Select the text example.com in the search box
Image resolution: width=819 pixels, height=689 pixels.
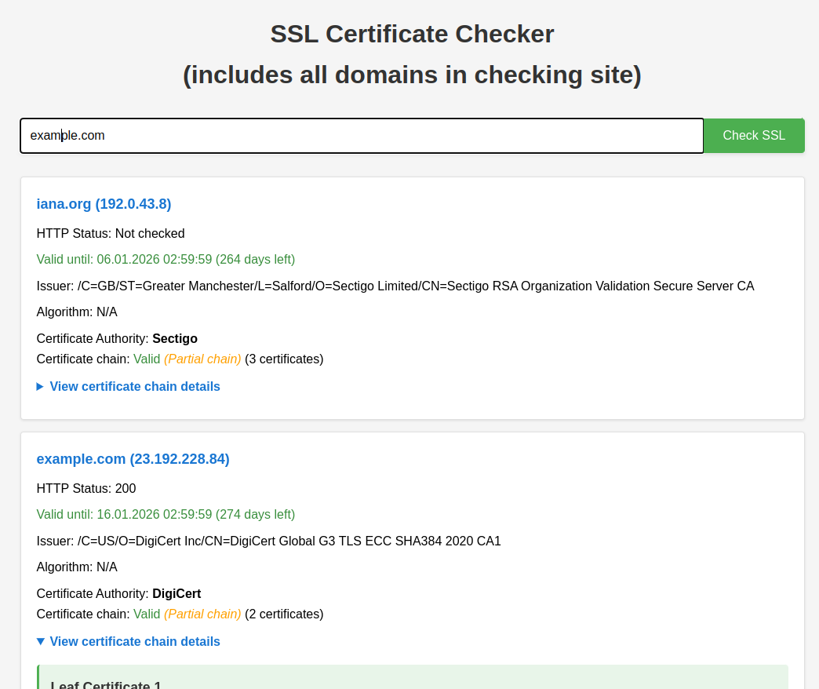67,135
